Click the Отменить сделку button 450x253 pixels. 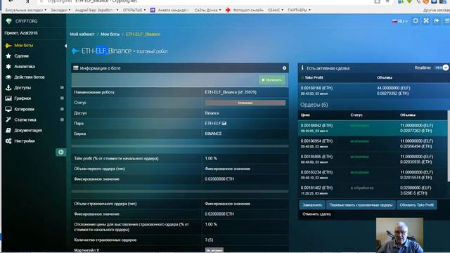[316, 214]
